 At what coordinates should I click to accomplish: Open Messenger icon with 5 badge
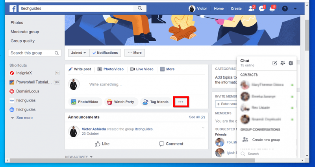262,8
